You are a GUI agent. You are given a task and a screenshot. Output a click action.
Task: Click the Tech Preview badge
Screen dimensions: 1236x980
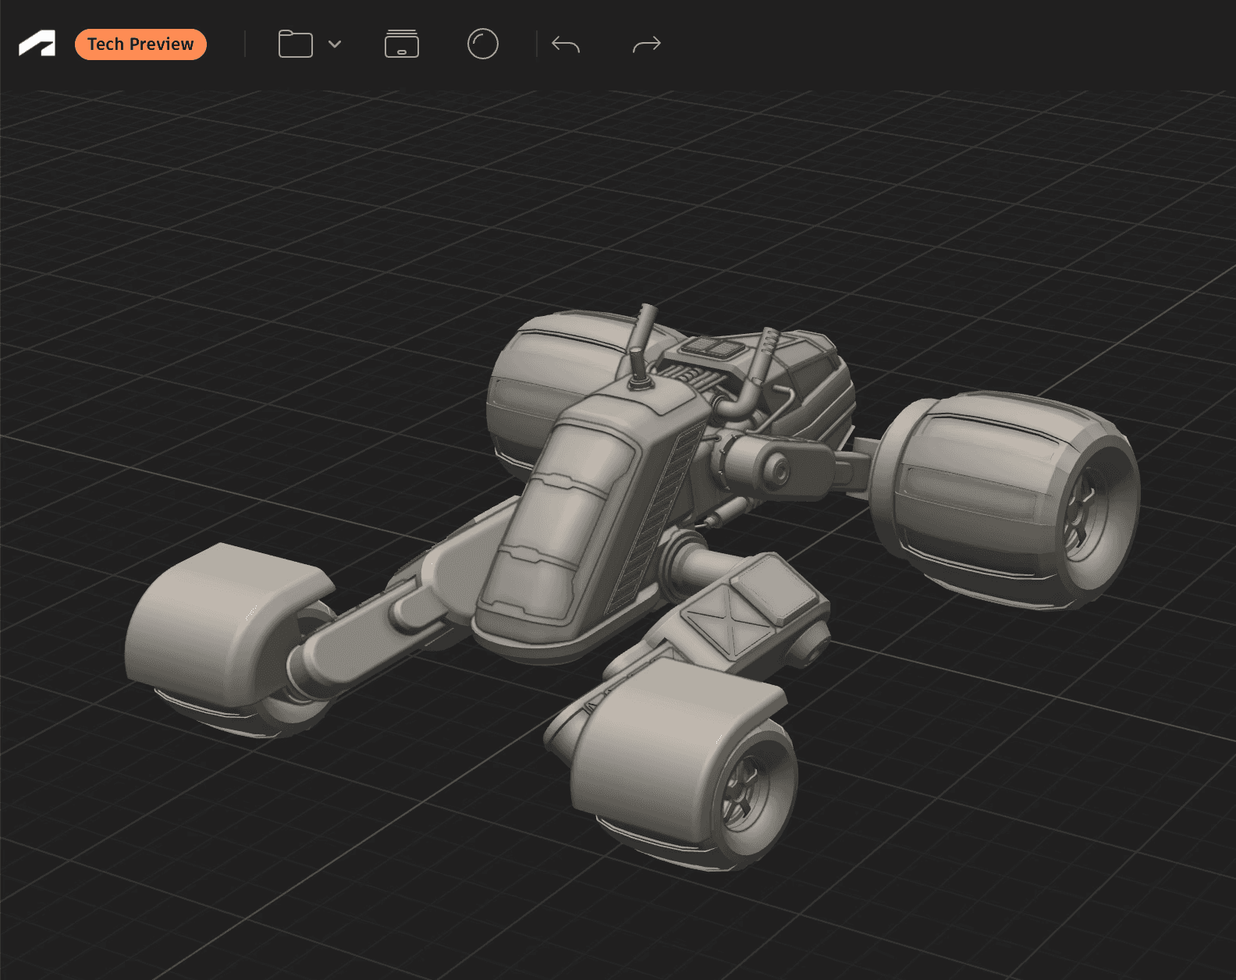point(140,44)
